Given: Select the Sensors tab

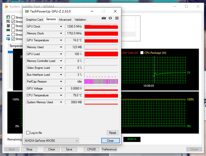Looking at the screenshot, I should [51, 19].
